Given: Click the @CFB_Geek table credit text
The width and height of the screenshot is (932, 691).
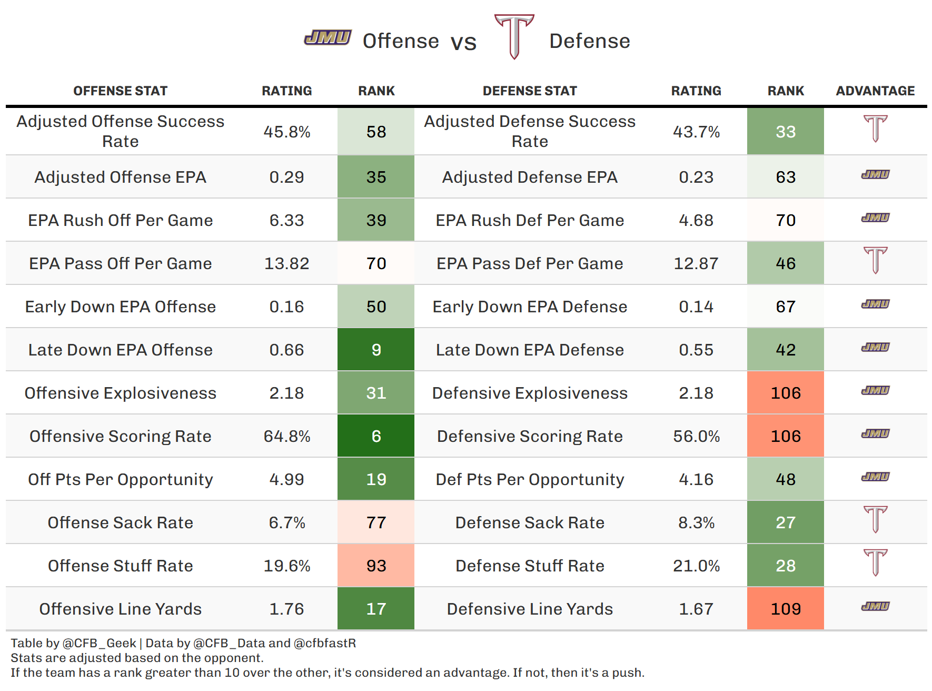Looking at the screenshot, I should (x=99, y=643).
